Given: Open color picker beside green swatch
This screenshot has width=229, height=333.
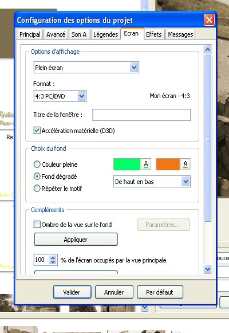Looking at the screenshot, I should click(x=146, y=164).
